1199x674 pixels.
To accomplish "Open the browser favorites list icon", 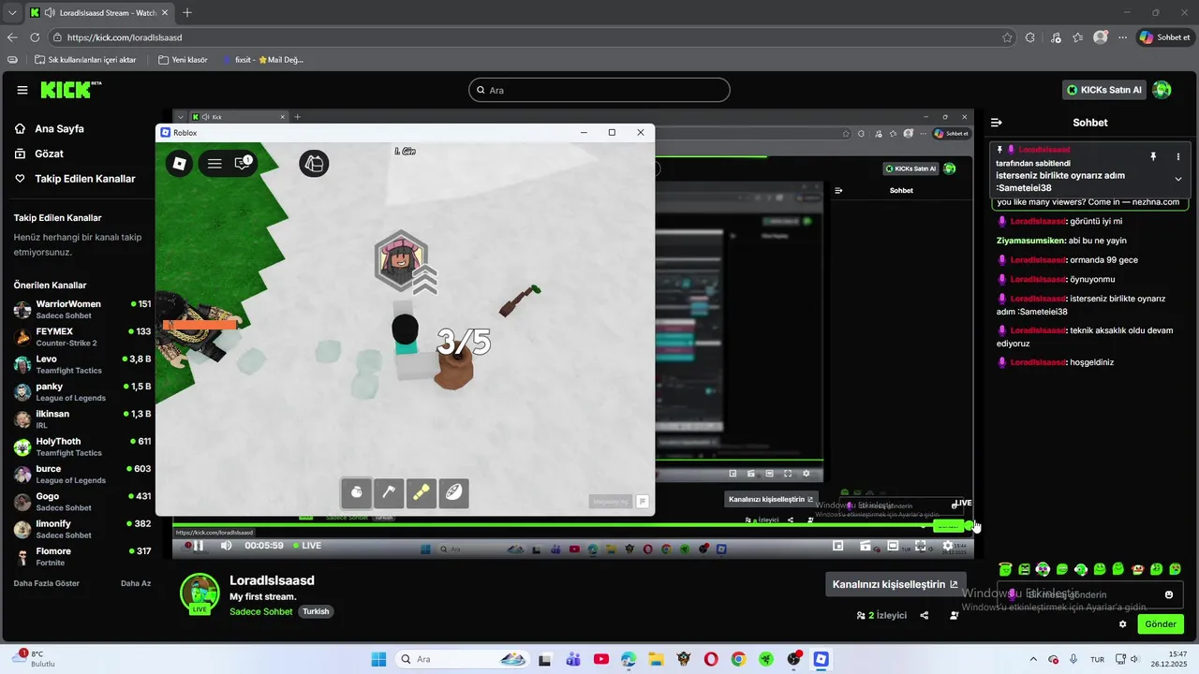I will point(1078,37).
